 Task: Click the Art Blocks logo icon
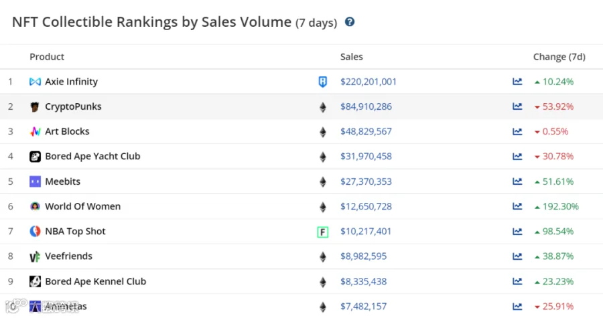(36, 132)
